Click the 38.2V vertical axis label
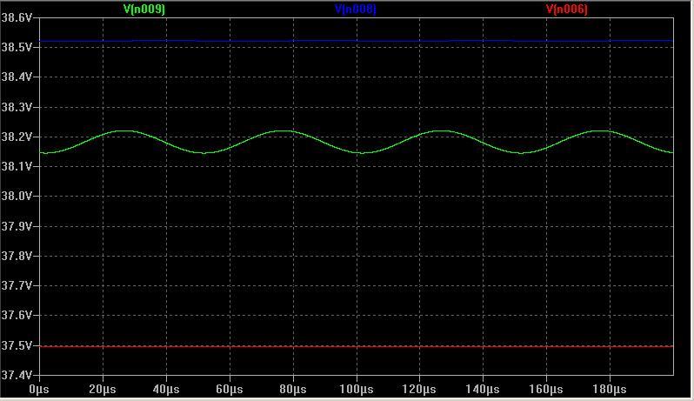694x401 pixels. tap(17, 137)
